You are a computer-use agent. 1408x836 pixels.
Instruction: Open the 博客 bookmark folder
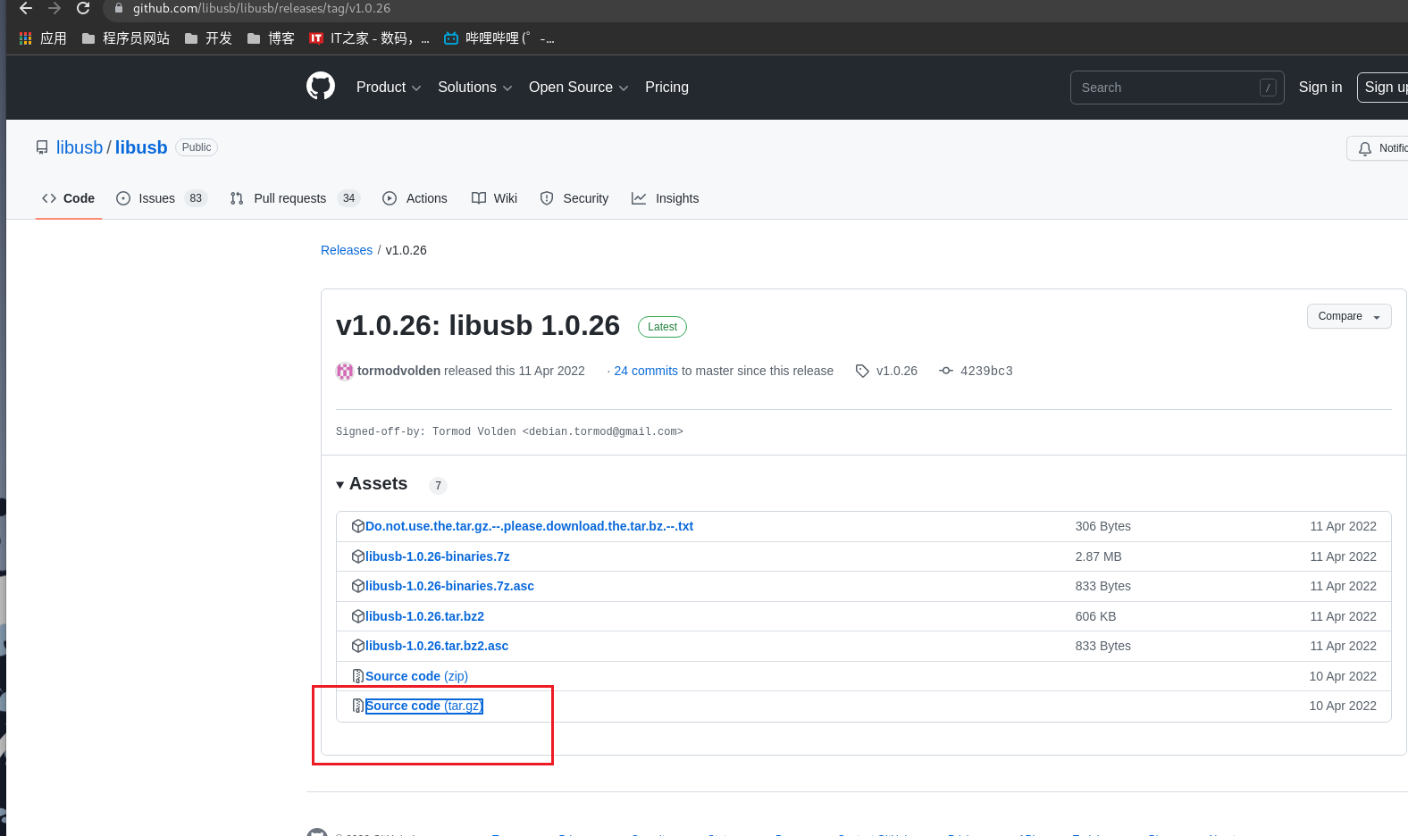click(271, 38)
